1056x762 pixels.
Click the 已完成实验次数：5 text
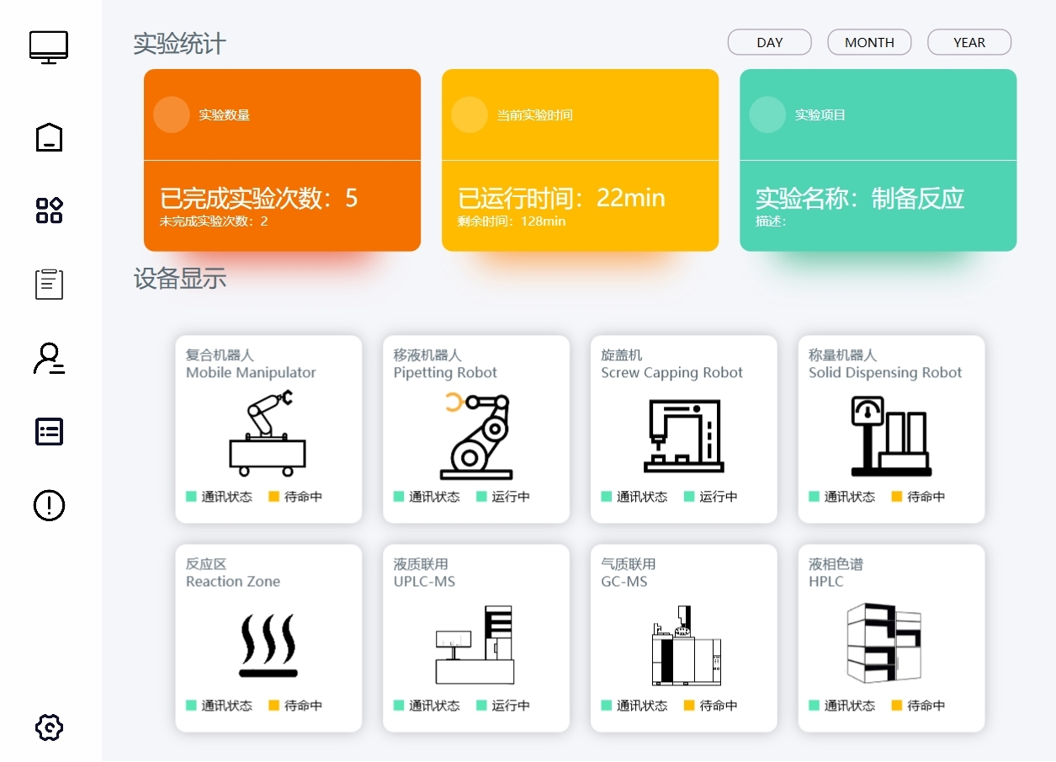pyautogui.click(x=259, y=198)
